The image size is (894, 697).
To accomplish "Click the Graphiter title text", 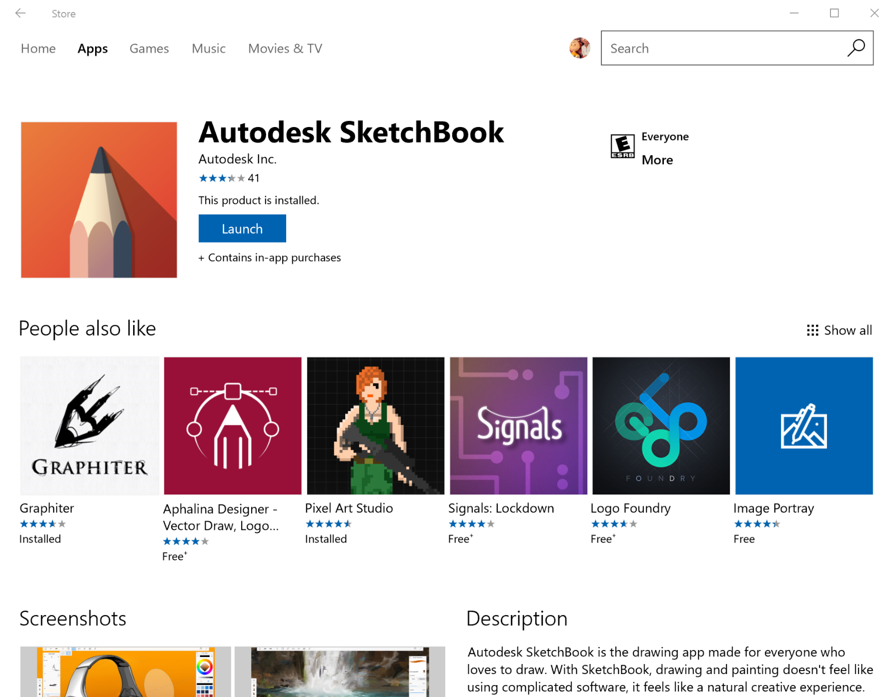I will point(47,508).
